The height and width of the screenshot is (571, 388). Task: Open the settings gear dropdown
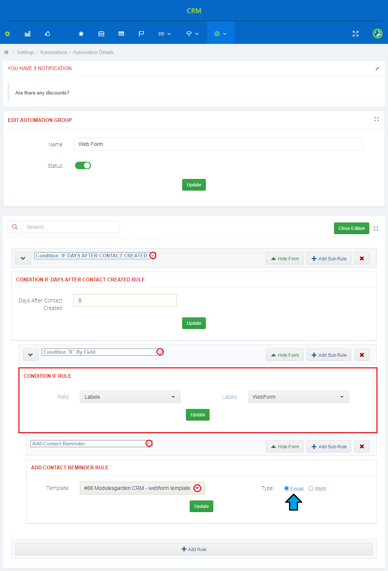click(x=220, y=34)
